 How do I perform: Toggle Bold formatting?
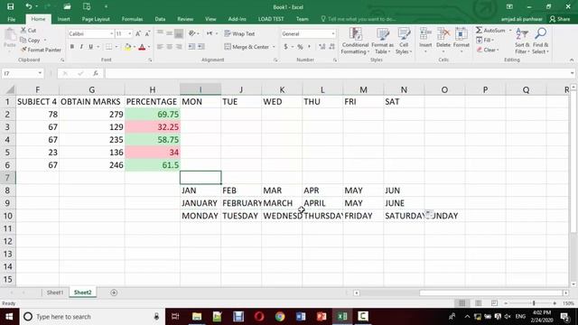[x=72, y=47]
